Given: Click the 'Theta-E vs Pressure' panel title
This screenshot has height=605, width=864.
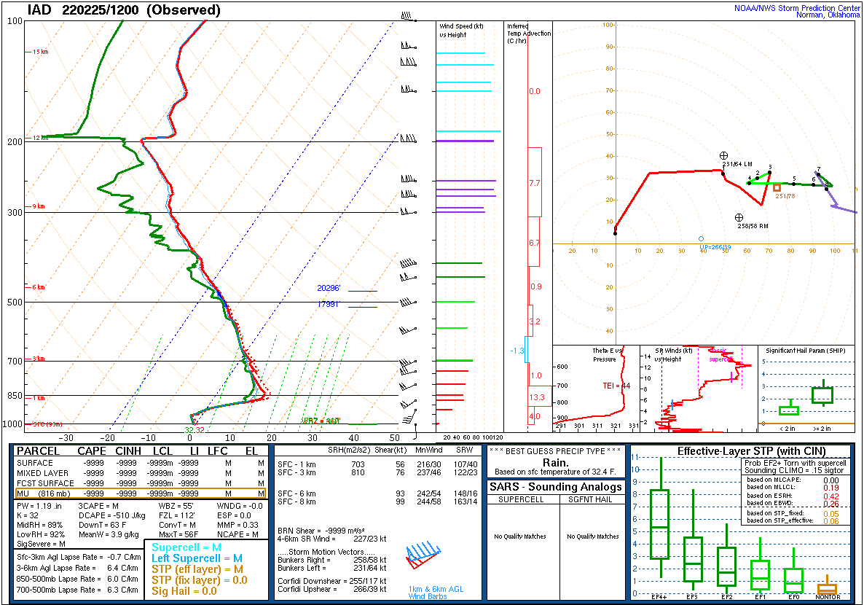Looking at the screenshot, I should [608, 354].
